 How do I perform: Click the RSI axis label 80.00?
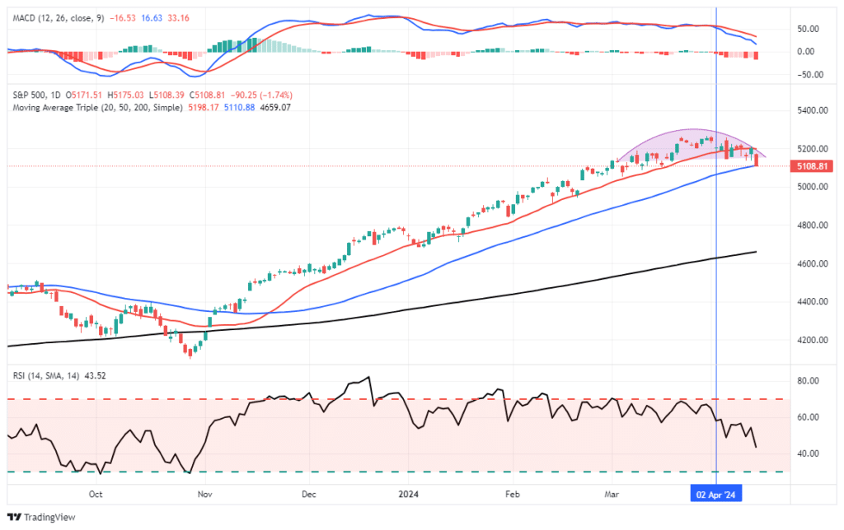(x=808, y=380)
